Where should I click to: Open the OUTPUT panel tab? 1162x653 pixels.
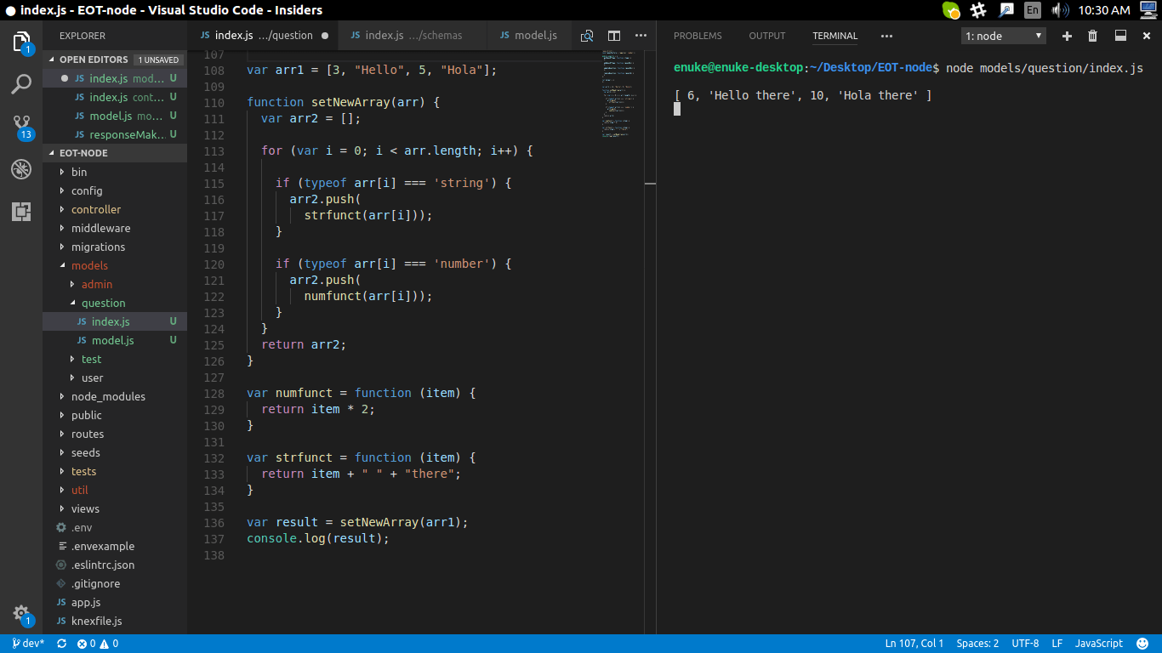point(767,36)
